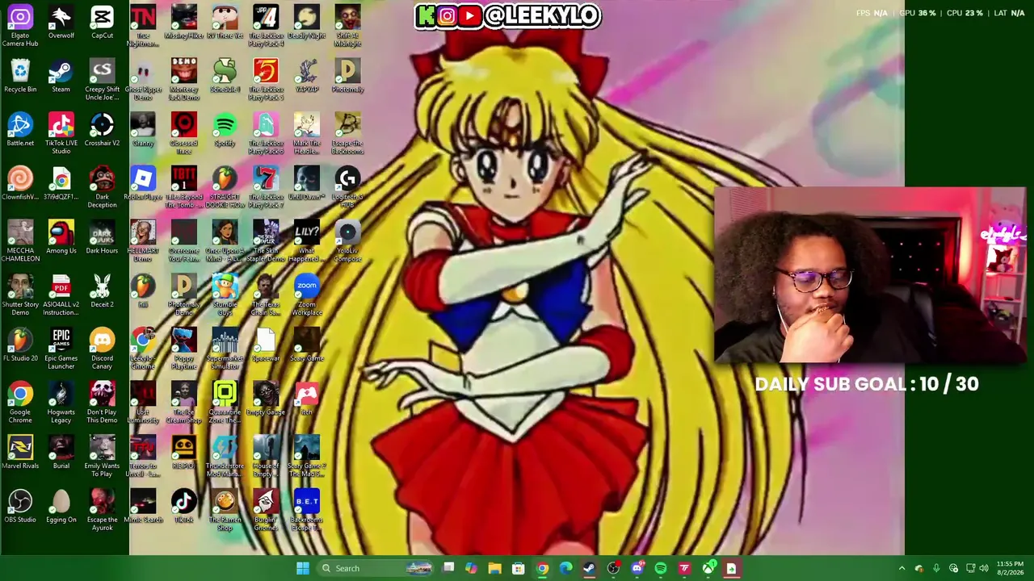
Task: Switch to Steam on the taskbar
Action: tap(589, 568)
